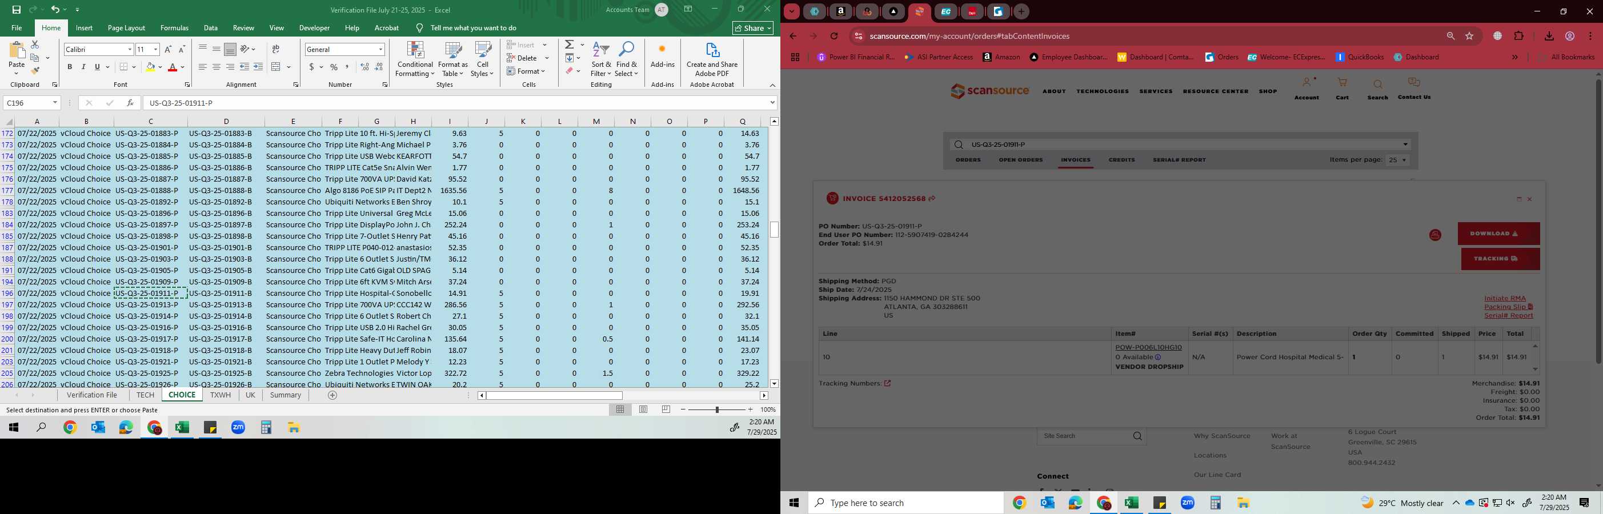
Task: Click the Excel formula bar input
Action: [x=456, y=103]
